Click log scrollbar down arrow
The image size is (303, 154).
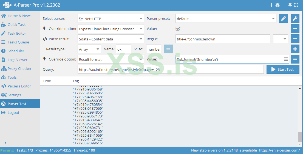[x=300, y=144]
